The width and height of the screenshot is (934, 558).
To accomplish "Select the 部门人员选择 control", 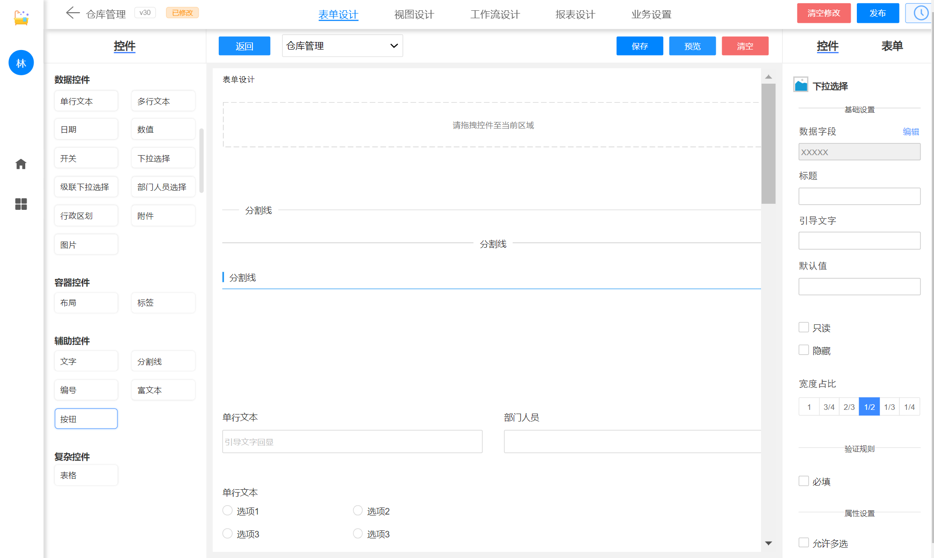I will pos(163,186).
